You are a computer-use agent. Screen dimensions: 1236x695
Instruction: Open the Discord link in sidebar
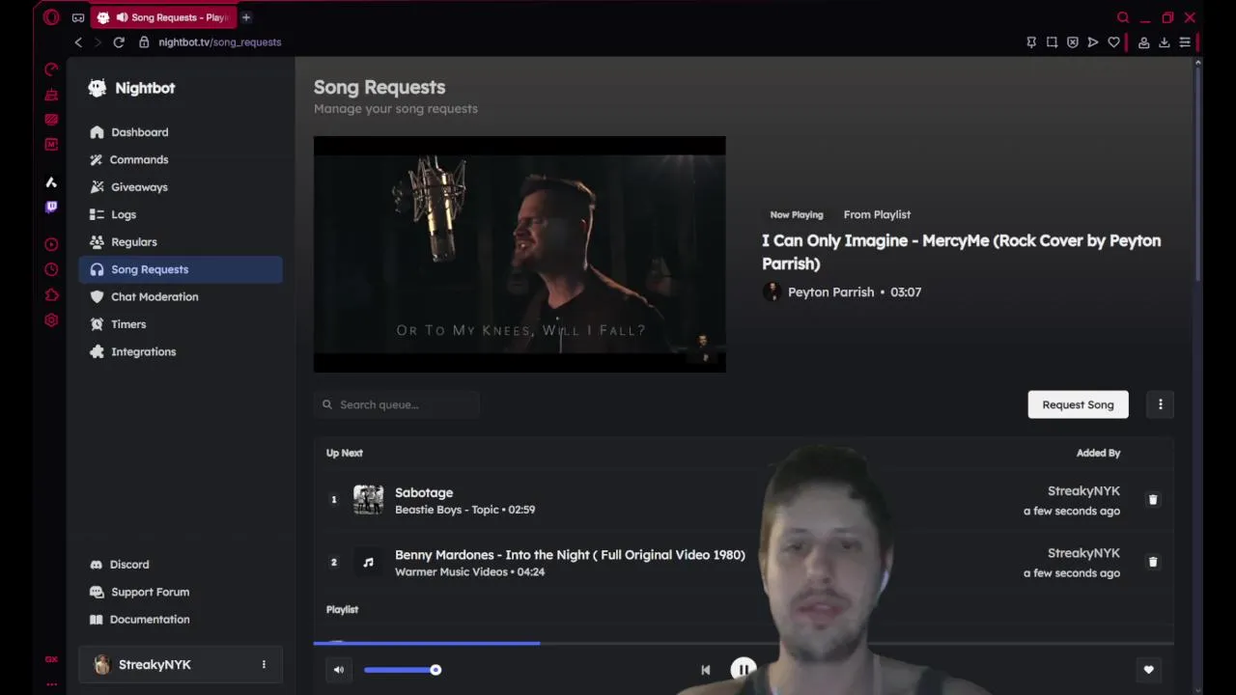[x=181, y=565]
